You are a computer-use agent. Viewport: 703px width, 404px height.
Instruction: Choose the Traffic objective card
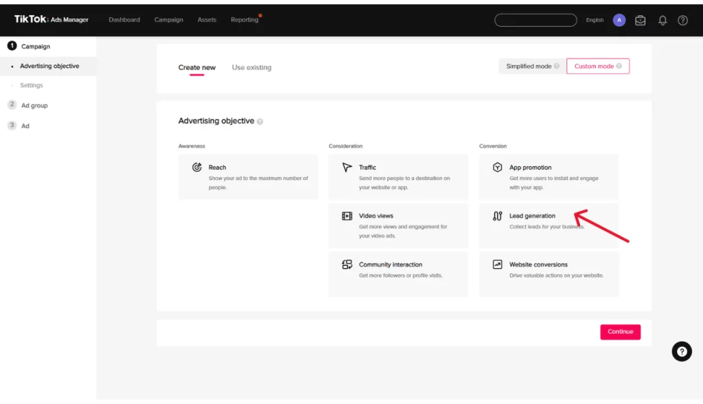(x=398, y=177)
